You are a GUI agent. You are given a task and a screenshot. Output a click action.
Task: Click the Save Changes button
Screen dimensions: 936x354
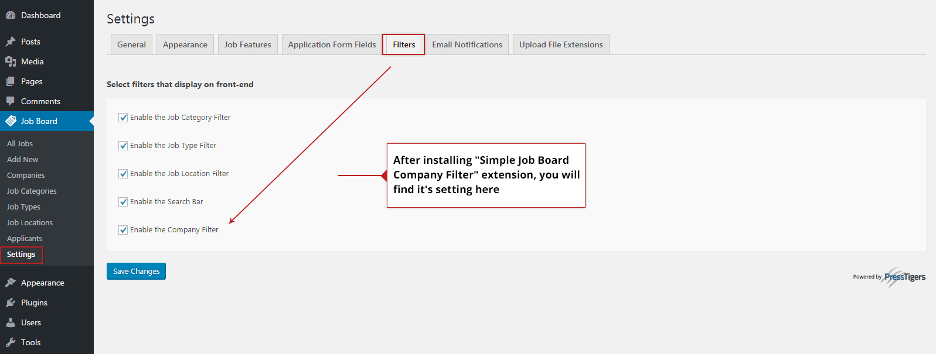[136, 271]
